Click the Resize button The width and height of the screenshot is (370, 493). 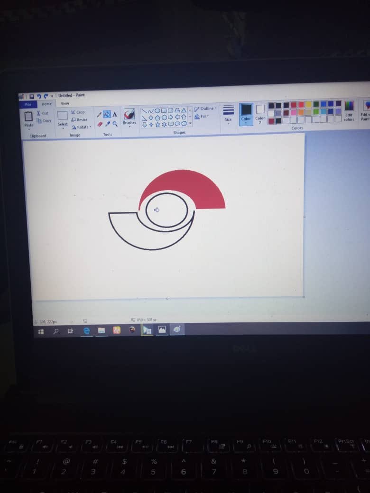pyautogui.click(x=79, y=120)
